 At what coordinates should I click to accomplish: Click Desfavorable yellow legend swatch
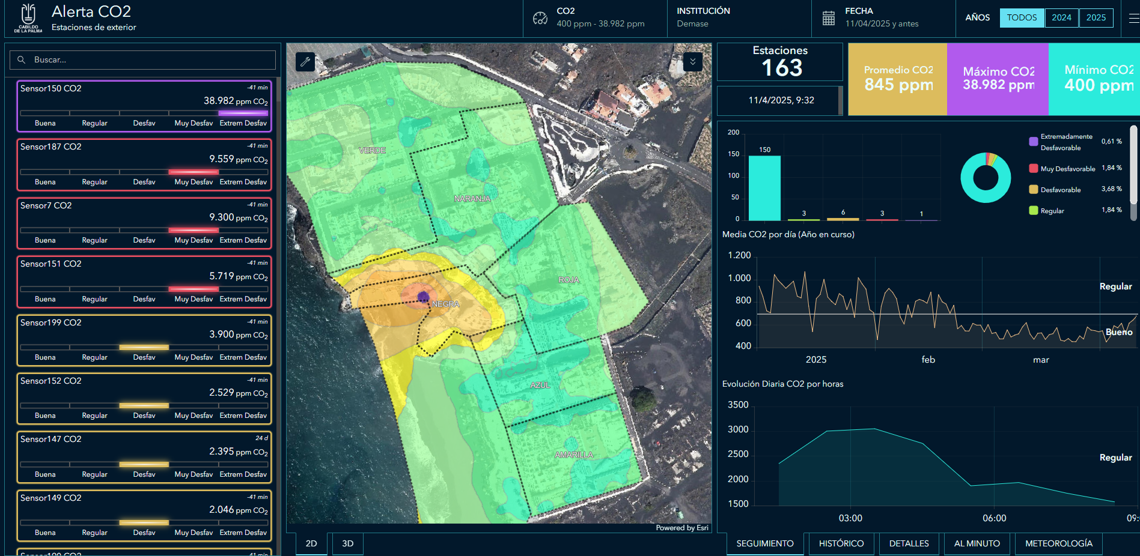pos(1034,190)
